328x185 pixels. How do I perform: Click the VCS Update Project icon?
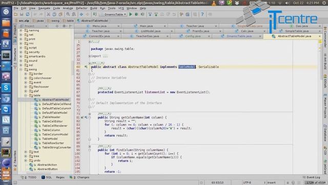(x=150, y=14)
